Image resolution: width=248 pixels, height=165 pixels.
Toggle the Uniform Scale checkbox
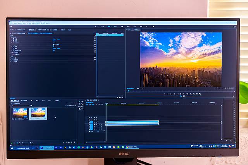coord(53,45)
